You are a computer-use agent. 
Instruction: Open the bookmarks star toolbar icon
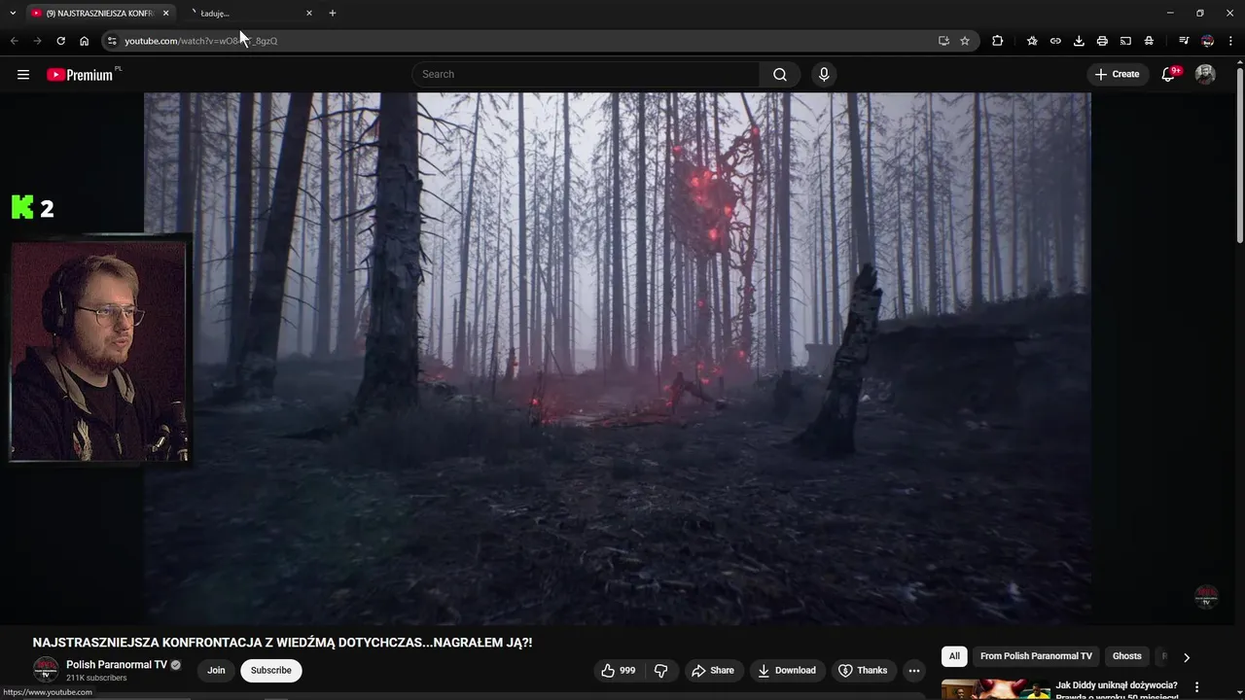(x=1032, y=41)
